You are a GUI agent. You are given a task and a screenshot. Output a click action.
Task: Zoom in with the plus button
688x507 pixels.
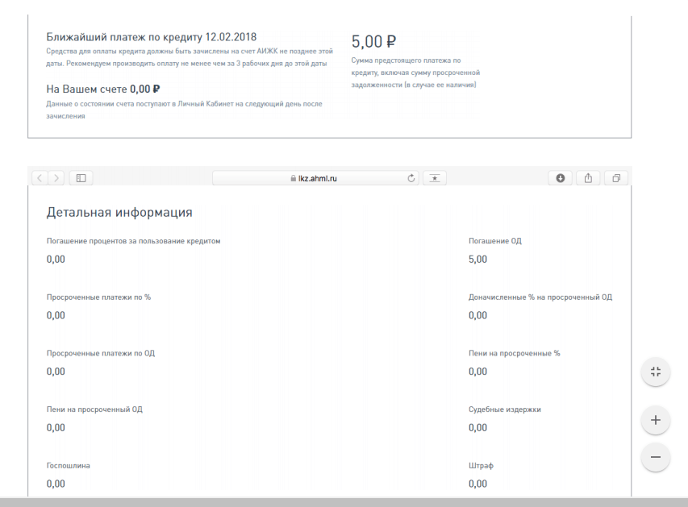click(655, 420)
